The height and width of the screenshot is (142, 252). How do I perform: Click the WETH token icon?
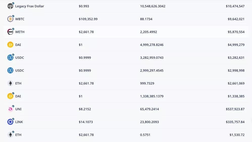tap(10, 32)
